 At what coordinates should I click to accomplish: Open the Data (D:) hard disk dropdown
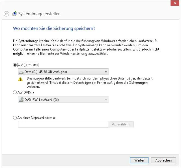click(63, 72)
